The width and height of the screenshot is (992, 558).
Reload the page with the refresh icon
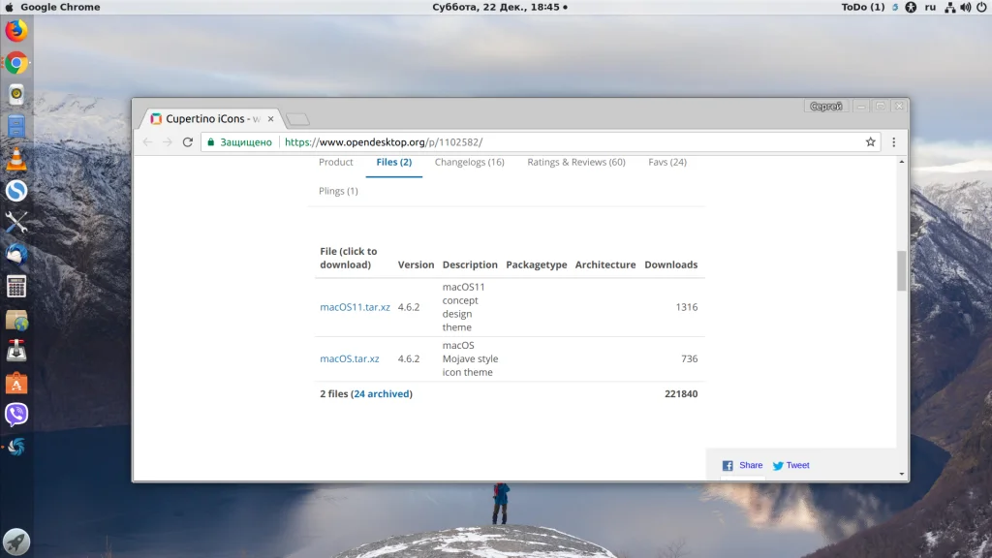pos(188,142)
